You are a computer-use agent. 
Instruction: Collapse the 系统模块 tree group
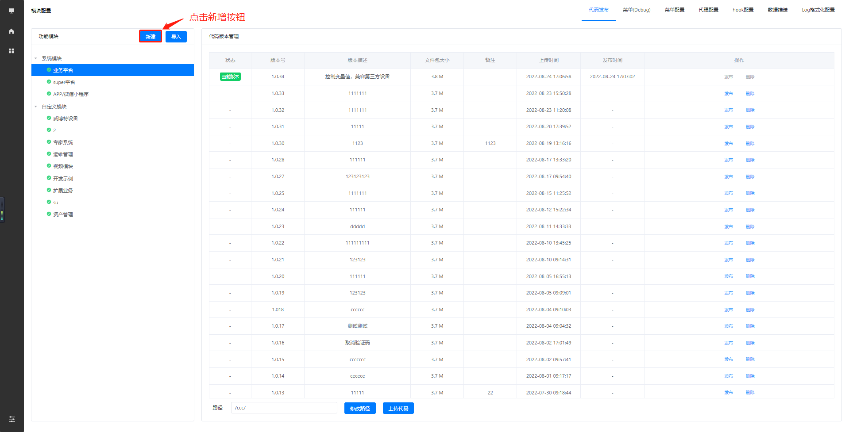(x=36, y=58)
